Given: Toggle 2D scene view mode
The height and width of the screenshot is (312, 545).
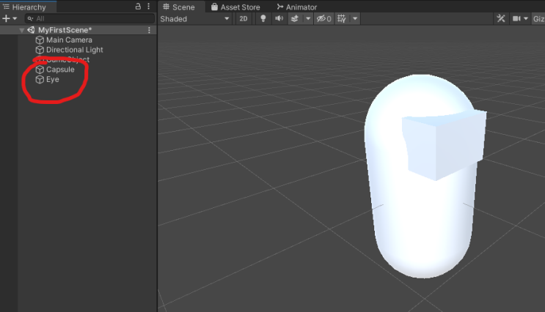Looking at the screenshot, I should tap(244, 19).
